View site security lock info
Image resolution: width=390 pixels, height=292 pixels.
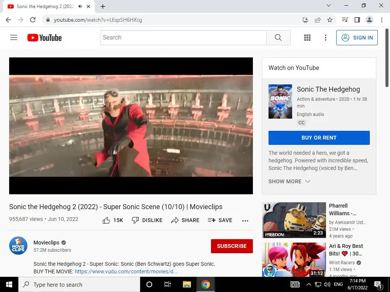pos(48,20)
